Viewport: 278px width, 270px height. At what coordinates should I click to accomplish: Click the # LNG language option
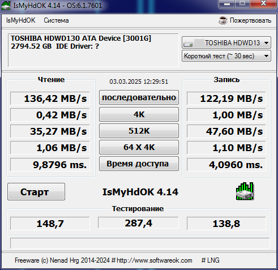point(210,260)
